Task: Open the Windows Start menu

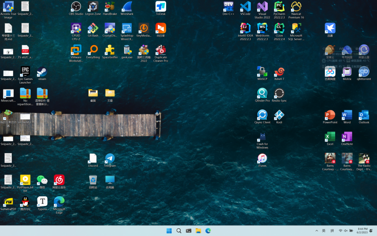Action: pos(169,231)
